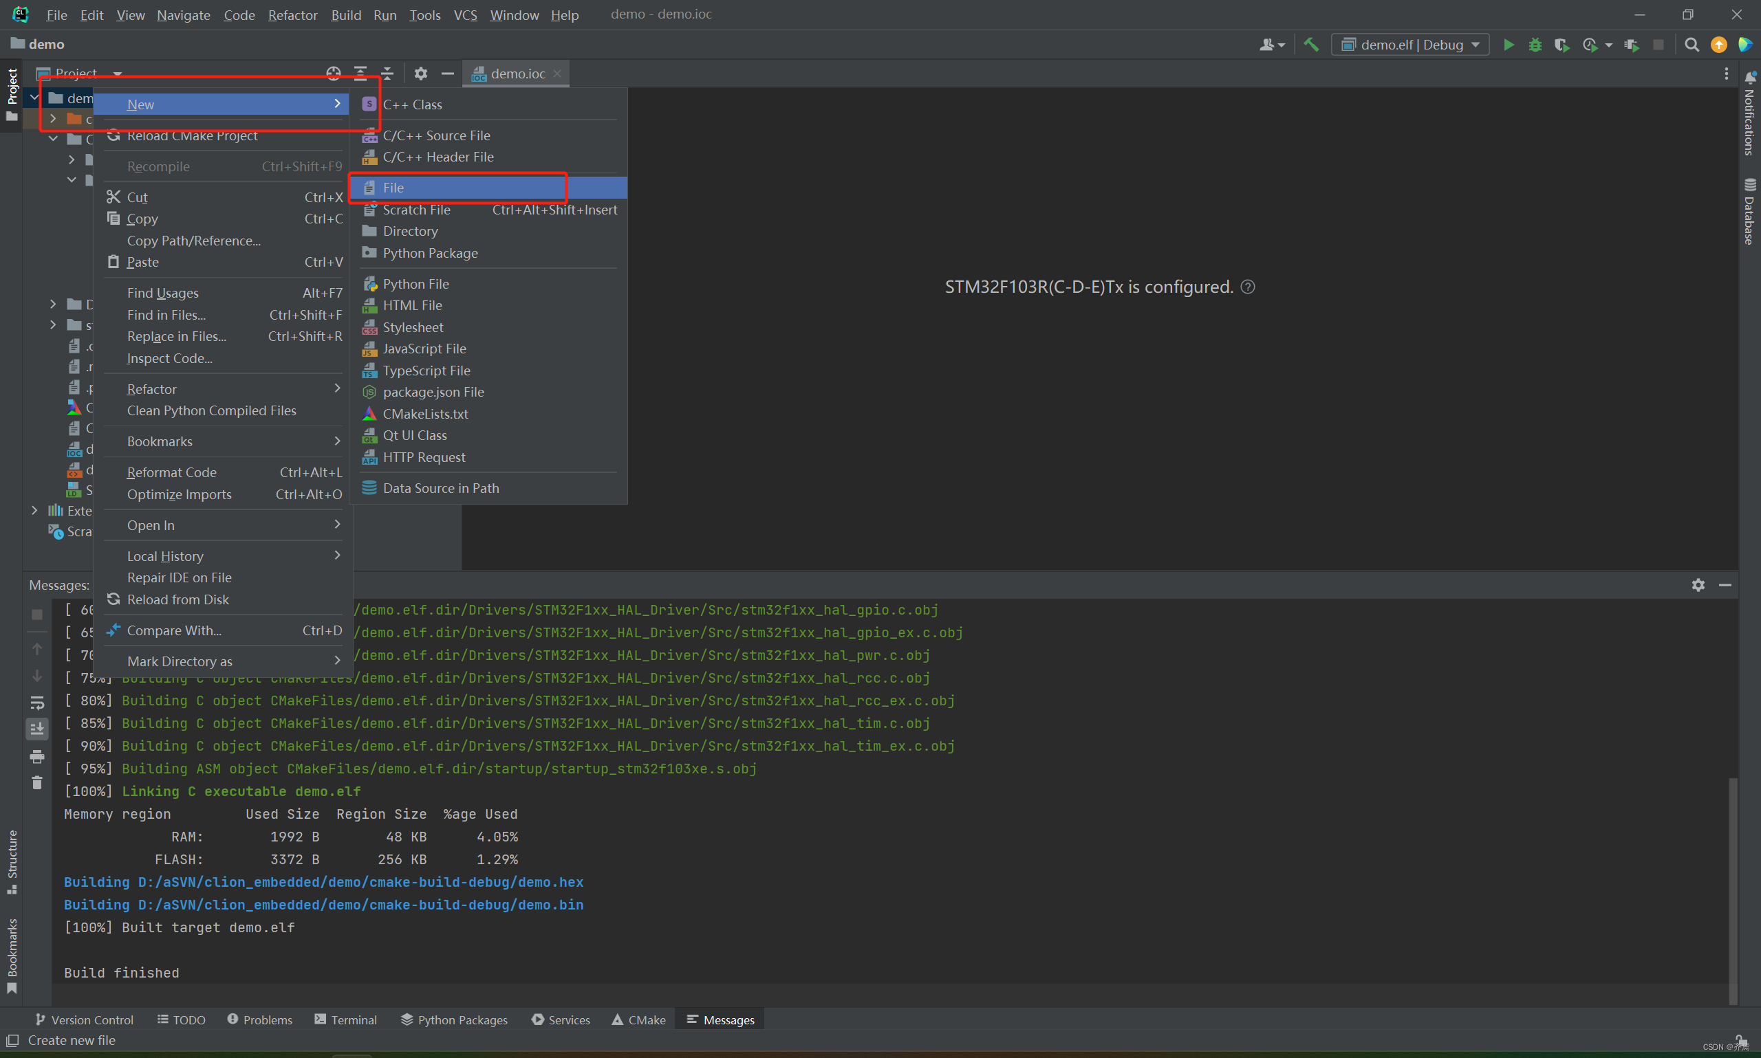
Task: Click the print icon in Messages panel
Action: [x=37, y=756]
